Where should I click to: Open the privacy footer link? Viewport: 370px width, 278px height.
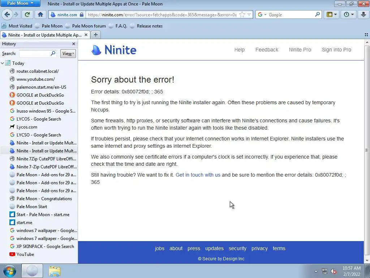pos(259,249)
